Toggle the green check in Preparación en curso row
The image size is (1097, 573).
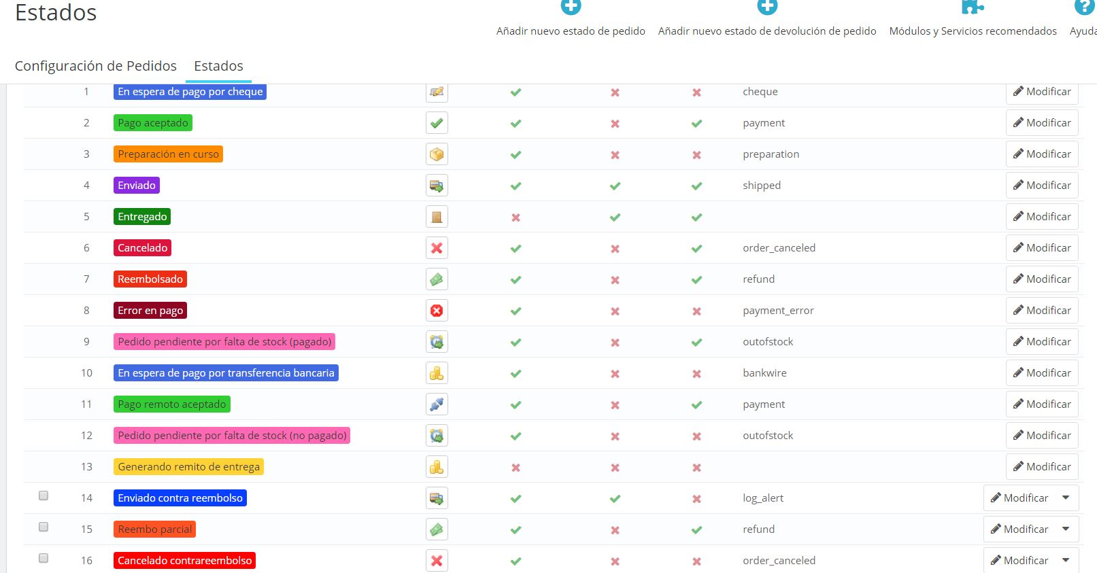click(516, 155)
